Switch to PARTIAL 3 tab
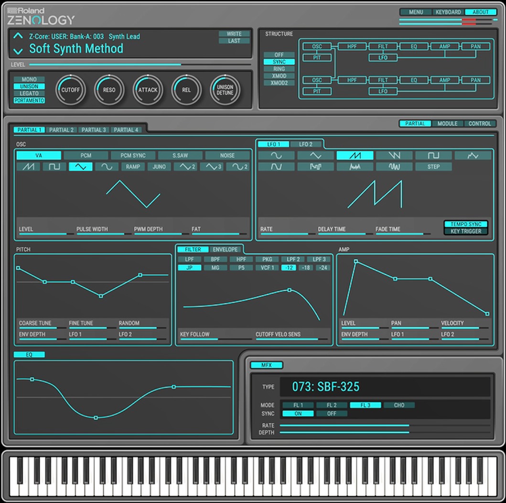 point(94,130)
